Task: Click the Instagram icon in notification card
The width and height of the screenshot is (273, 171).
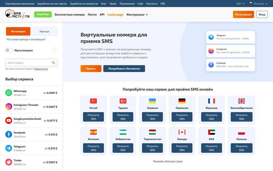Action: click(x=211, y=51)
